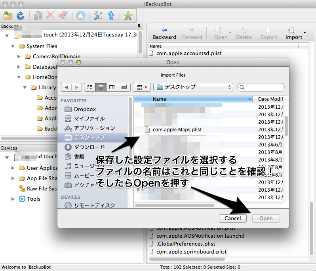The height and width of the screenshot is (271, 316).
Task: Click the restore to device toolbar icon
Action: [63, 15]
